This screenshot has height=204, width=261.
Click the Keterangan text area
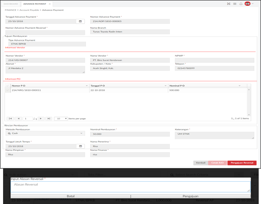(215, 135)
